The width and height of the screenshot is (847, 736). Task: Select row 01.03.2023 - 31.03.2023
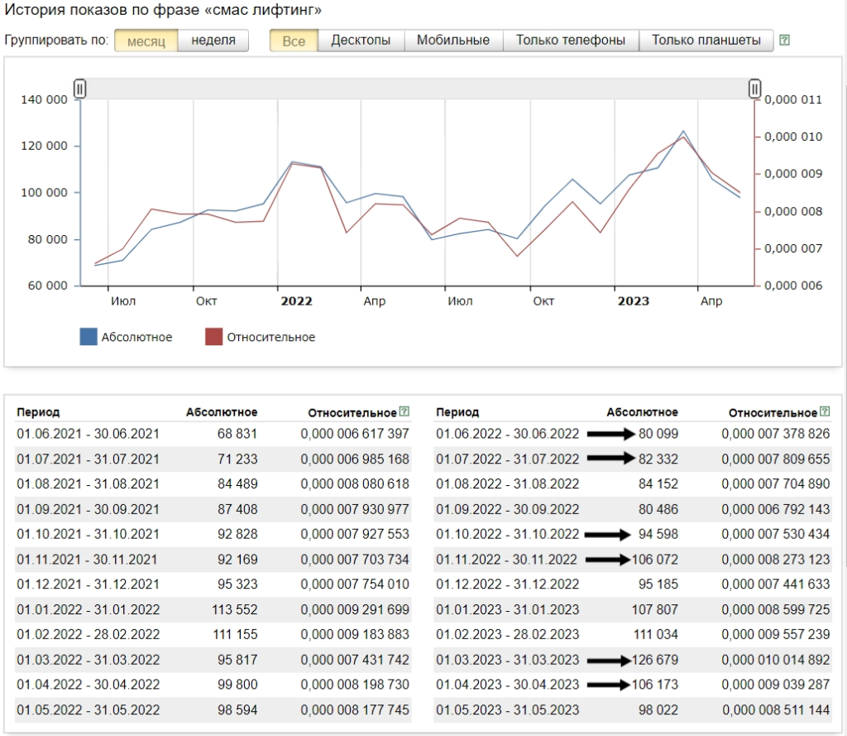633,660
